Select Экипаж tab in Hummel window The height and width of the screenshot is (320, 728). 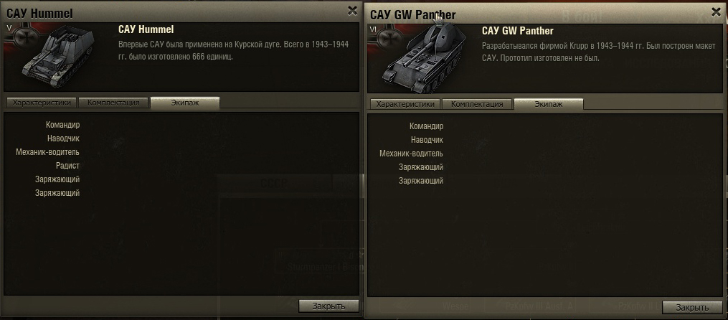pos(185,103)
